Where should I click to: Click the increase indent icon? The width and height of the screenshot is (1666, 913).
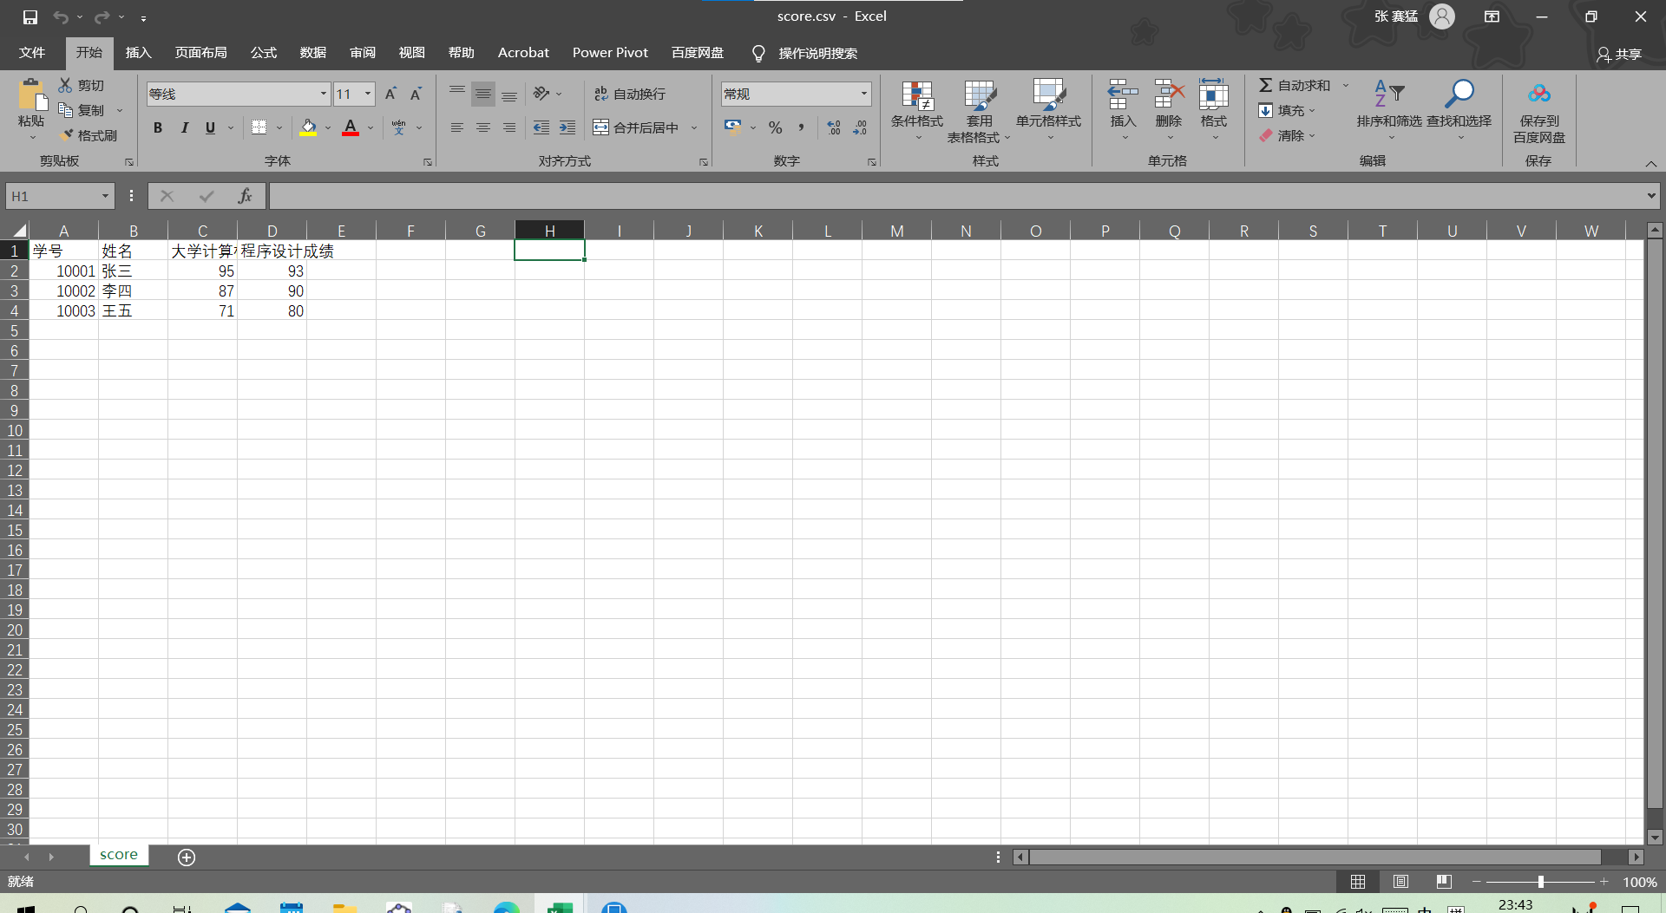click(567, 127)
